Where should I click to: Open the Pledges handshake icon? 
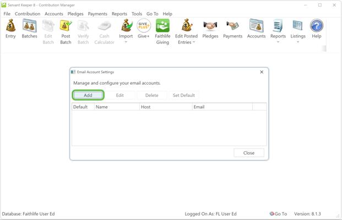[x=210, y=26]
